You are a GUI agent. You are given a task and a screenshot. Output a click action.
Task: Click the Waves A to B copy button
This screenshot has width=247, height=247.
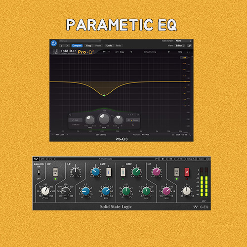pyautogui.click(x=180, y=159)
